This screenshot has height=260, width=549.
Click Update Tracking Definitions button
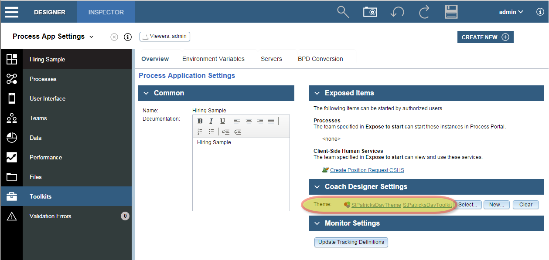tap(351, 242)
